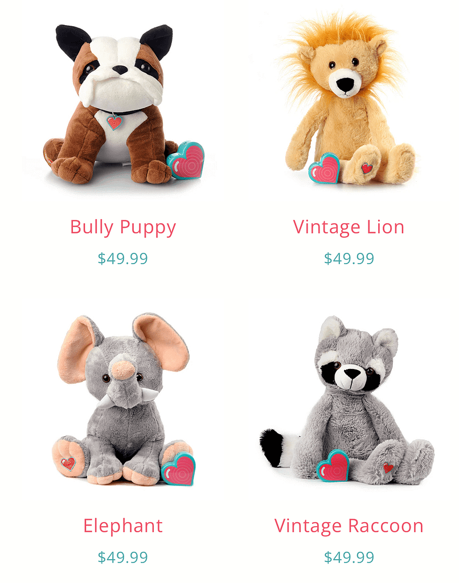Select the Elephant $49.99 price
459x583 pixels.
(123, 557)
